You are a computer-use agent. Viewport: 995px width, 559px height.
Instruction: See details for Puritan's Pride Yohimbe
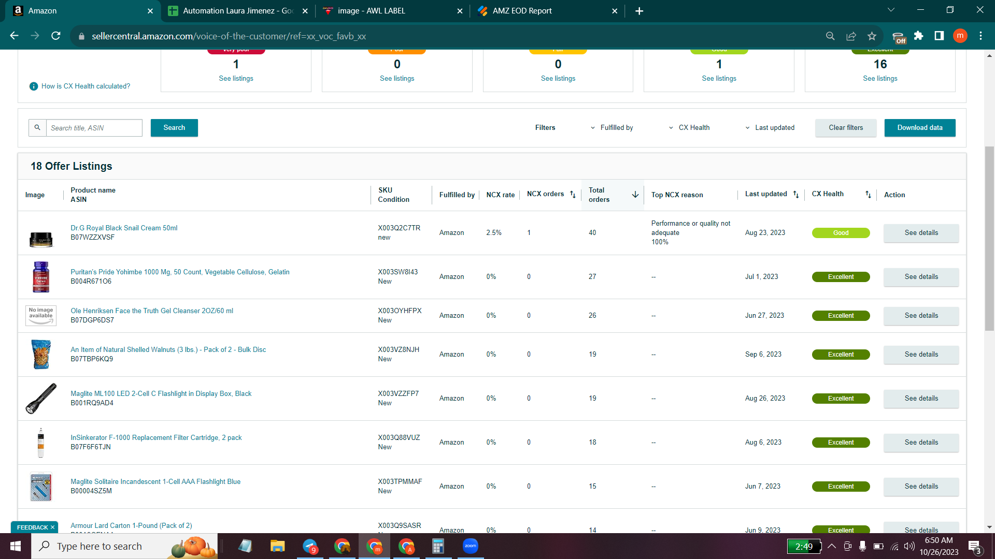click(x=921, y=277)
